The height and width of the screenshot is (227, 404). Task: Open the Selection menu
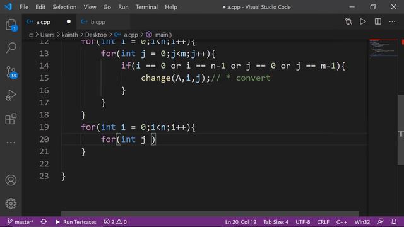click(x=64, y=7)
